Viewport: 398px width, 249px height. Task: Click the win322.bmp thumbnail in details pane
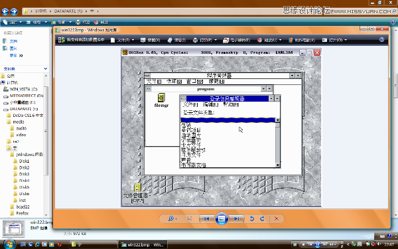13,228
